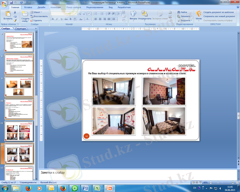Click the volume speaker tray icon
This screenshot has width=240, height=192.
[x=220, y=188]
